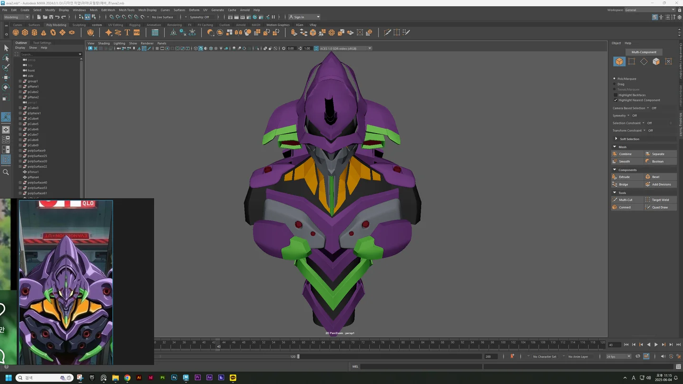Switch to the Sculpting shelf tab

click(x=79, y=25)
